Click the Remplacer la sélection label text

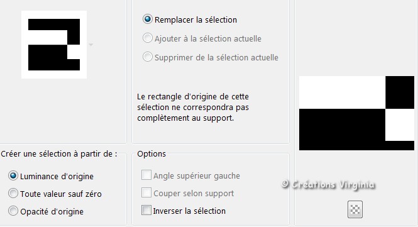pyautogui.click(x=195, y=20)
